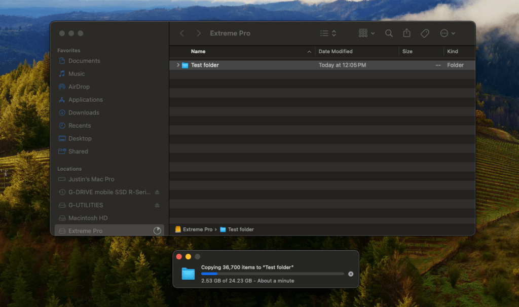Open the Test folder icon in the file list
519x307 pixels.
click(x=185, y=65)
